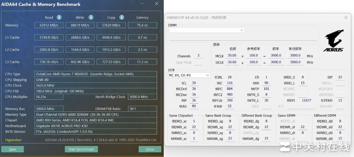This screenshot has height=157, width=354.
Task: Click the tWRWR_sg value 23
Action: 230,138
